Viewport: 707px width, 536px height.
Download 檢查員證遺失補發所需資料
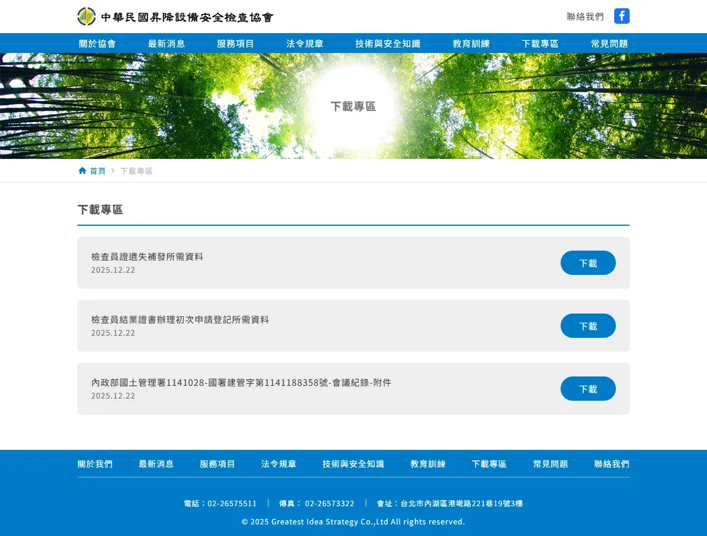tap(588, 263)
